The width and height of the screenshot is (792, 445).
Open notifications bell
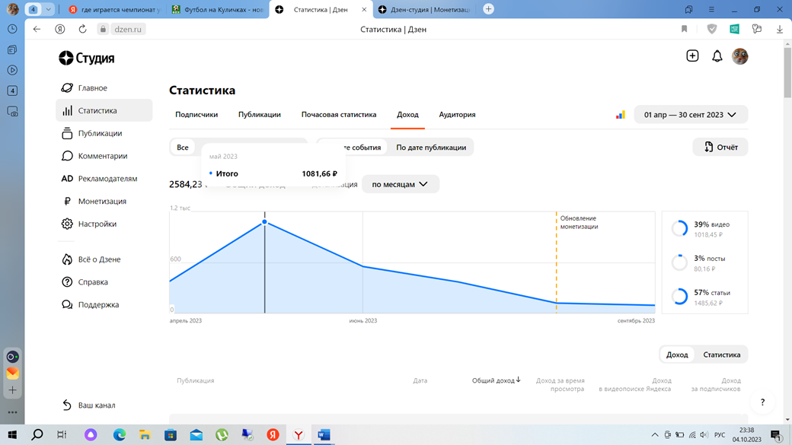[717, 56]
